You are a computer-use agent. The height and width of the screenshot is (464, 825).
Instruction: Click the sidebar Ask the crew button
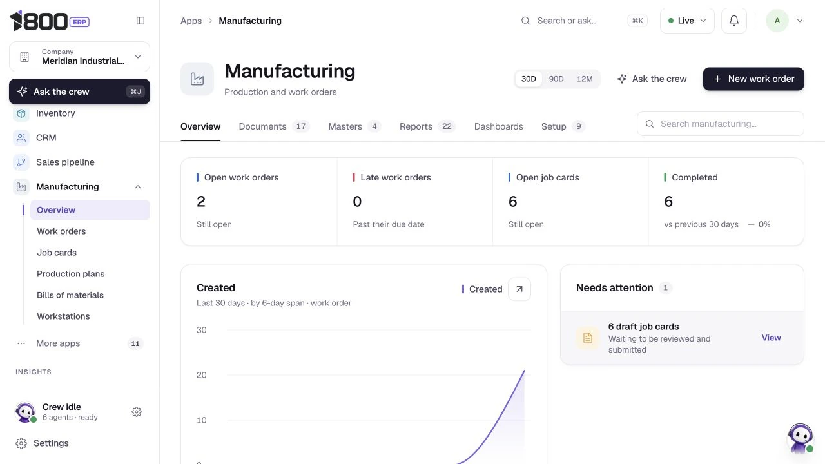(79, 92)
